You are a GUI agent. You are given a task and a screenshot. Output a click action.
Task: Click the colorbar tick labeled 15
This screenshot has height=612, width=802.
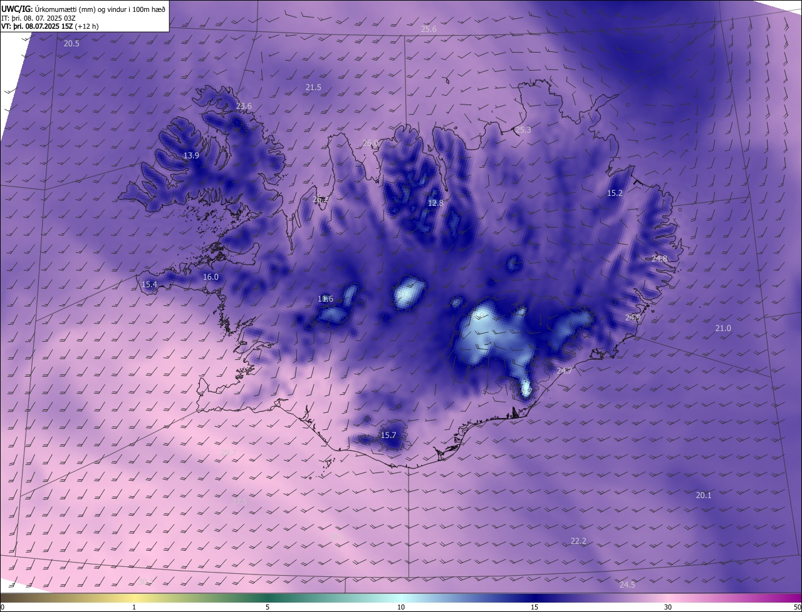coord(534,607)
